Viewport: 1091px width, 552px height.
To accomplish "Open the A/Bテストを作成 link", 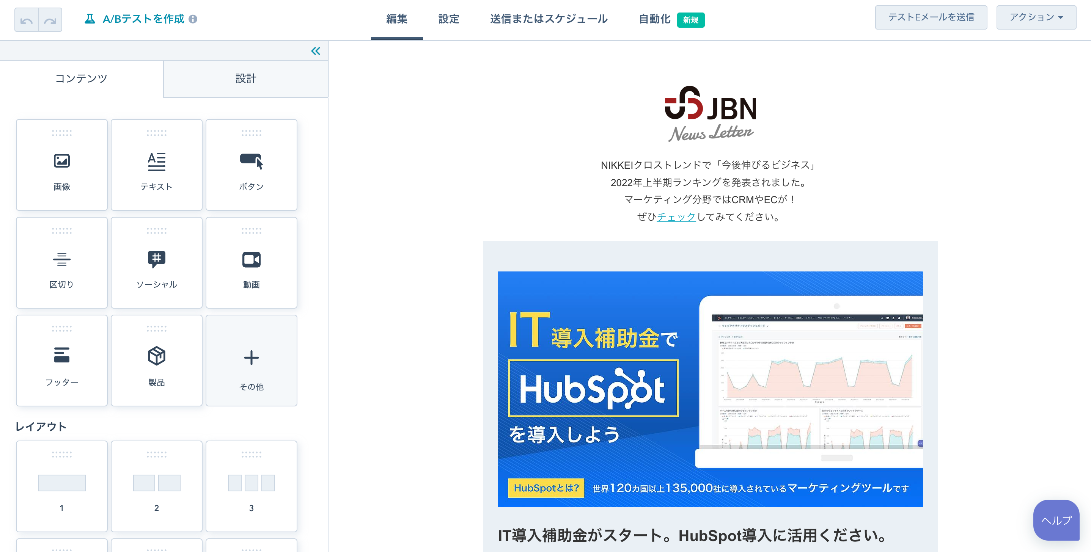I will pyautogui.click(x=143, y=19).
